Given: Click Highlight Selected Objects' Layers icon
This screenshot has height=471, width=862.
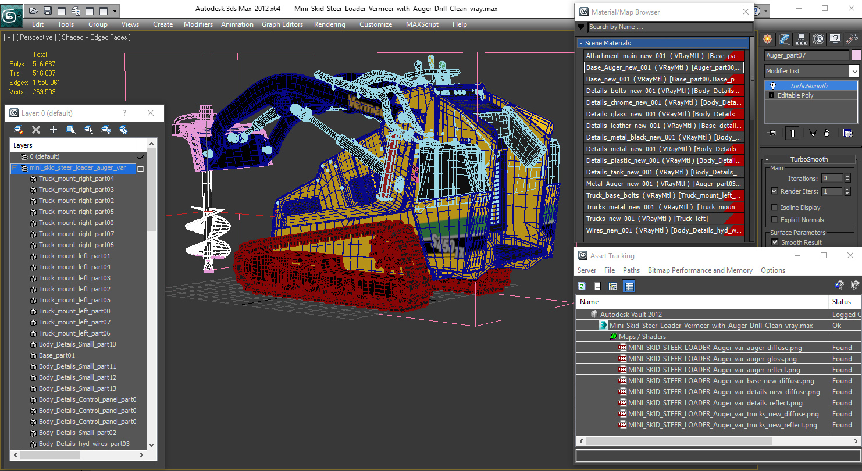Looking at the screenshot, I should (x=88, y=130).
